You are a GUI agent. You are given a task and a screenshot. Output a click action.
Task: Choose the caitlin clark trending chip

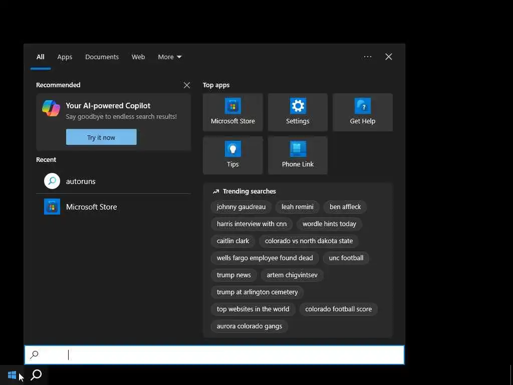[x=233, y=241]
